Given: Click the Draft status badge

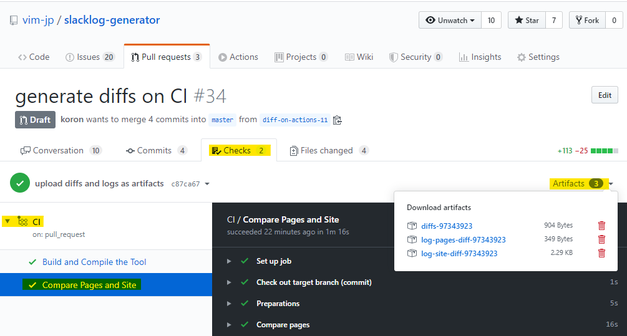Looking at the screenshot, I should [x=35, y=120].
